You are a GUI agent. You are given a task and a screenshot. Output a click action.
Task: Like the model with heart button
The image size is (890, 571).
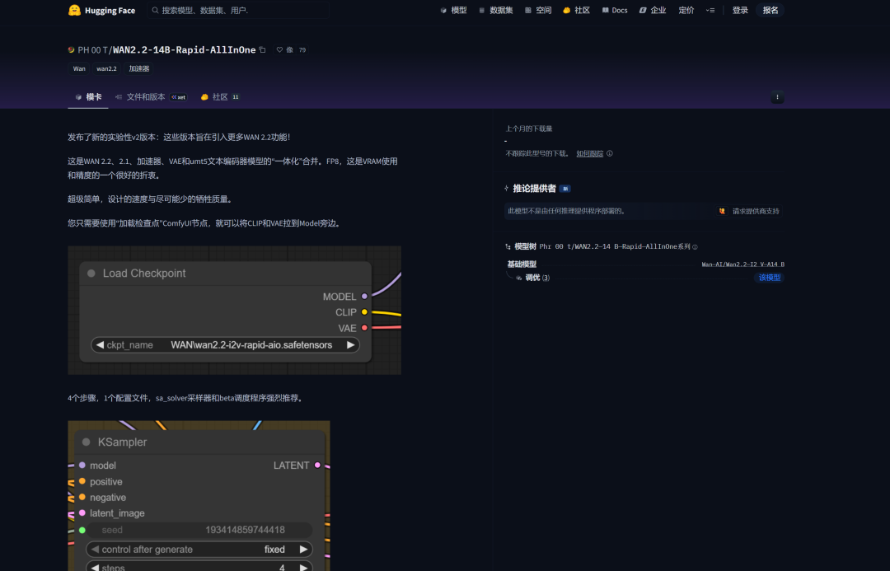[x=284, y=50]
